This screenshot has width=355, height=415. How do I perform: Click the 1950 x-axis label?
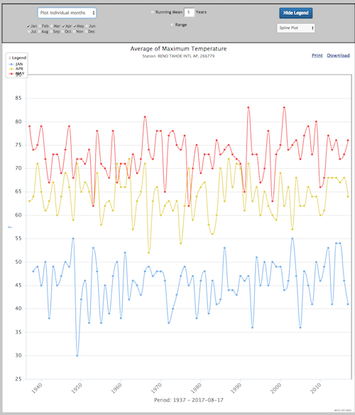click(x=77, y=388)
